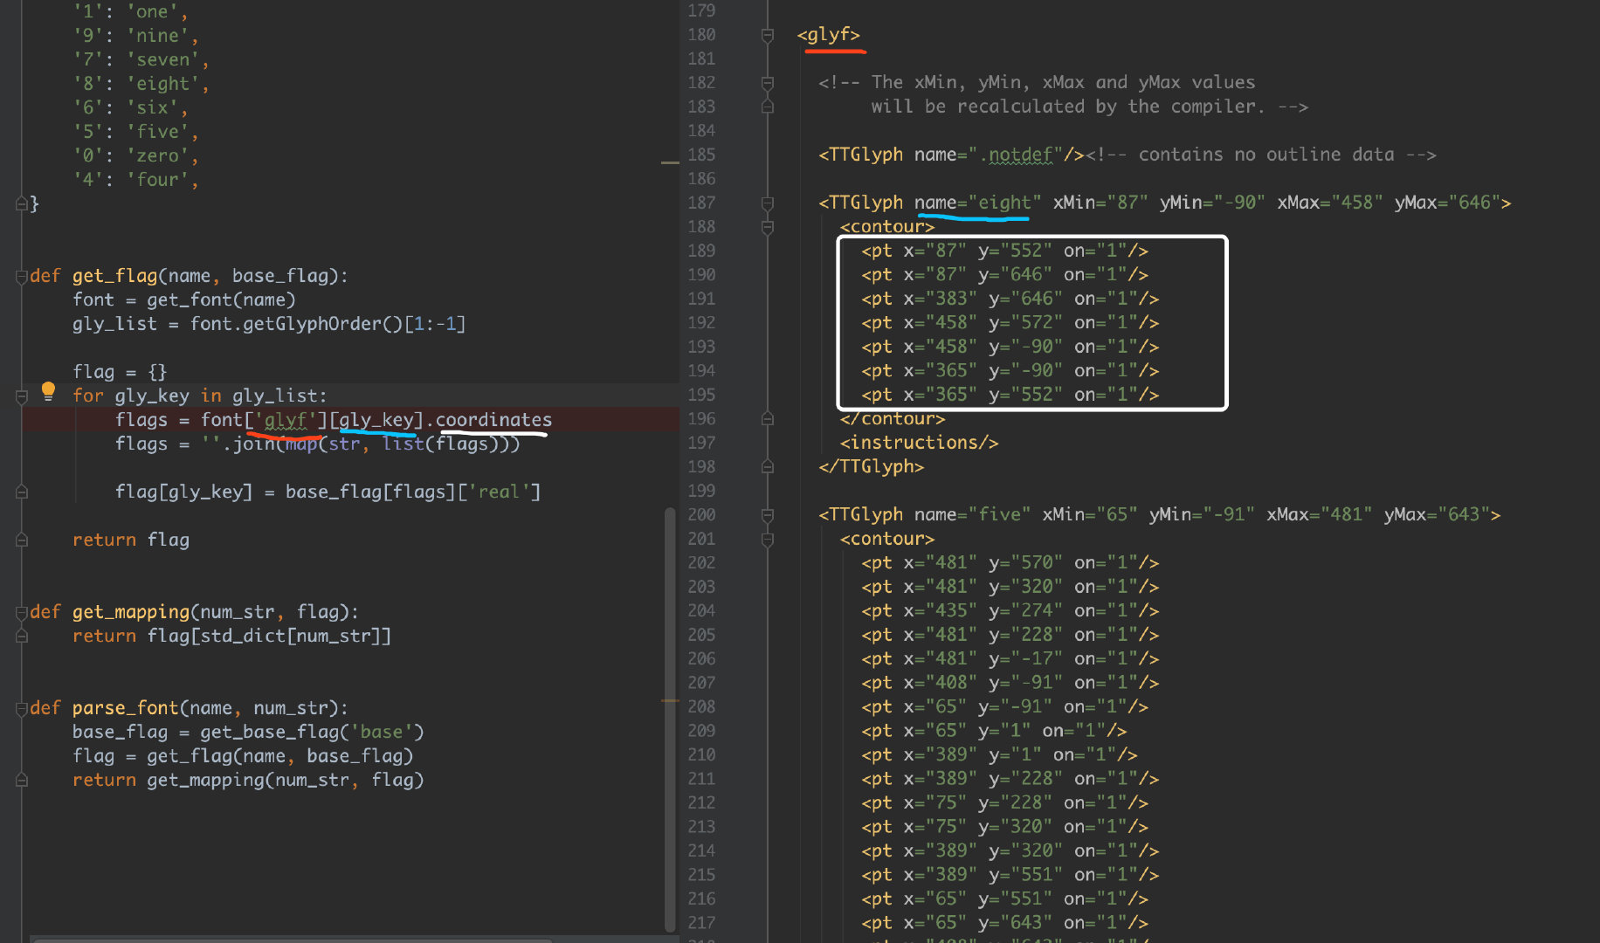Click the 'glyf' string key in font lookup
The image size is (1600, 943).
pos(286,420)
